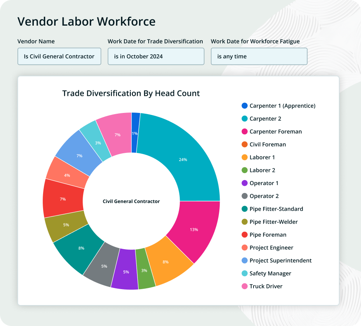Toggle Carpenter 2 legend entry
Viewport: 361px width, 326px height.
point(265,119)
